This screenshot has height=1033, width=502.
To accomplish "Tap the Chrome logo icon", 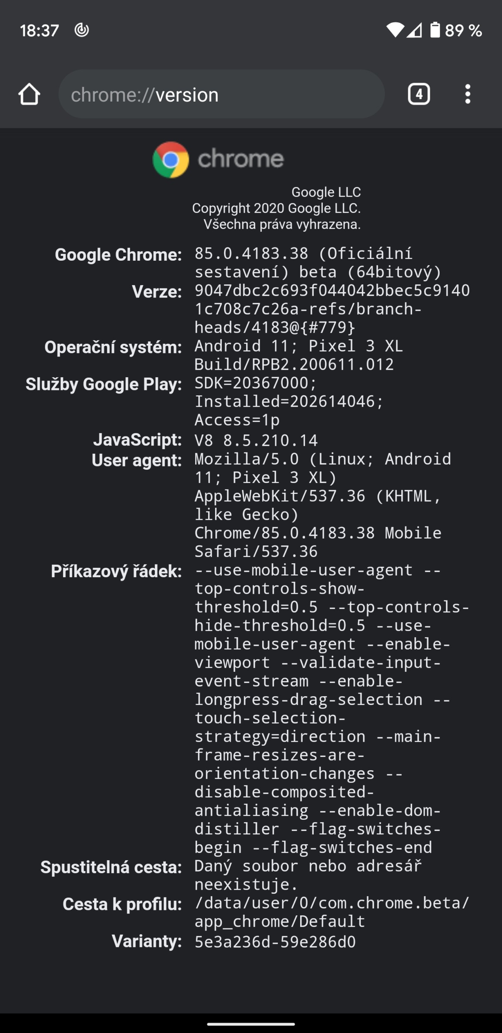I will tap(170, 159).
